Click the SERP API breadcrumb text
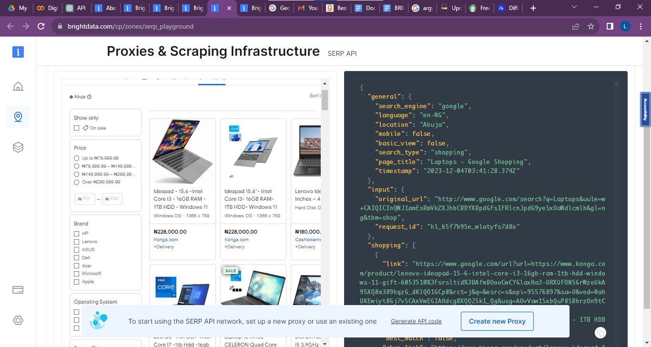Image resolution: width=651 pixels, height=347 pixels. pyautogui.click(x=342, y=54)
